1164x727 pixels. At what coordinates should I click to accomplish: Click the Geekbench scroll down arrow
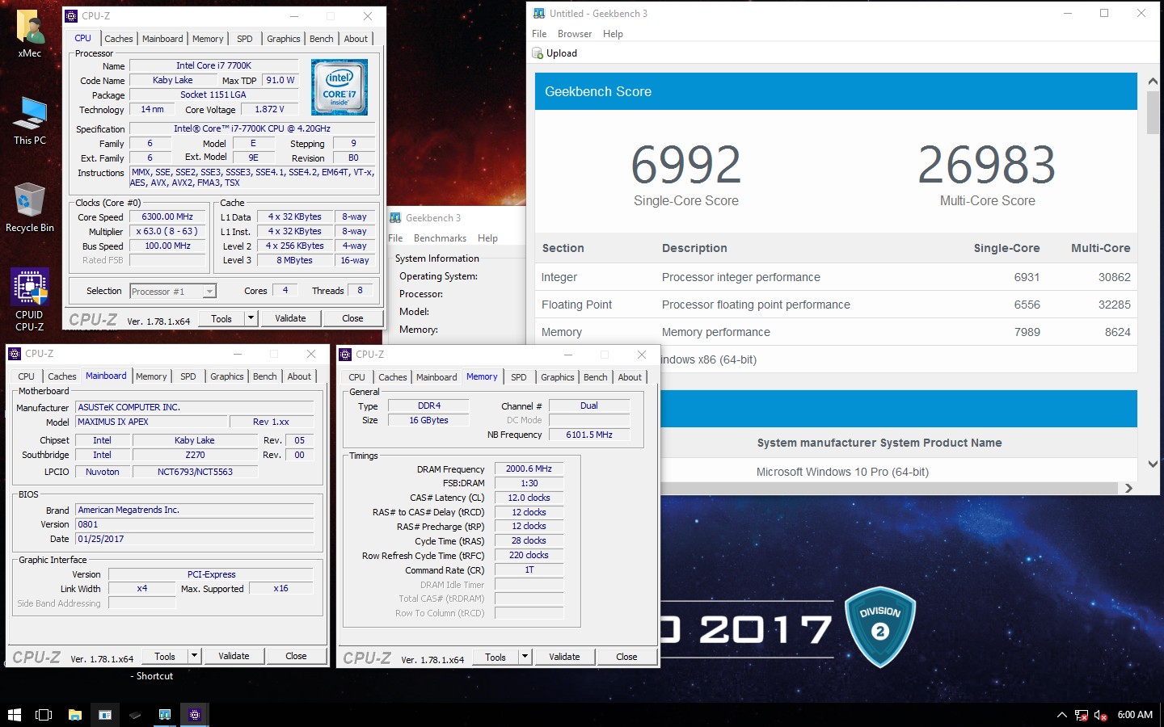click(1153, 464)
